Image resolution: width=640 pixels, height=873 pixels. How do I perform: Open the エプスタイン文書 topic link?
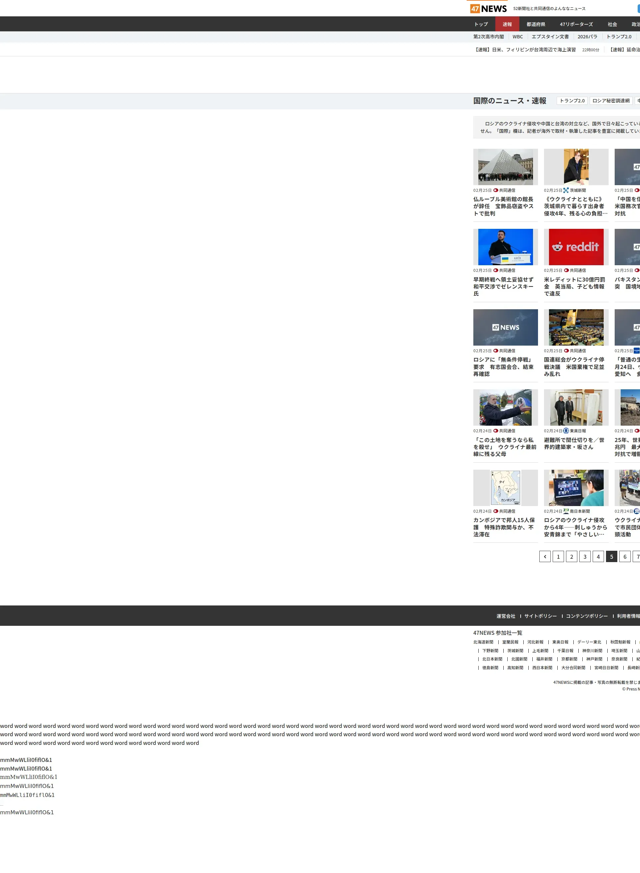(x=550, y=37)
